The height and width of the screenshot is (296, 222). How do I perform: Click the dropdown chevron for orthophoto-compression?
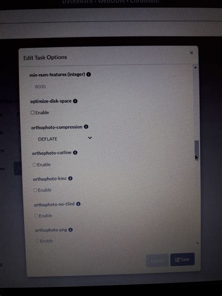(x=90, y=138)
